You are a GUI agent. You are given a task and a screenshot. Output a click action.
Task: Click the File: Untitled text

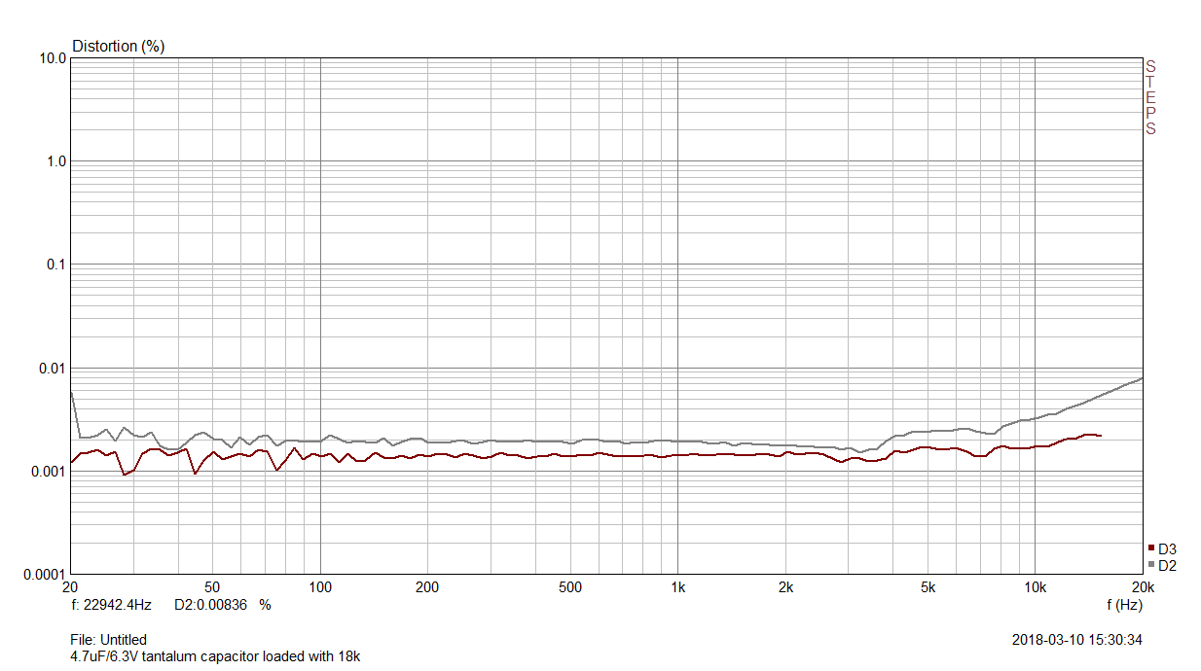pyautogui.click(x=109, y=640)
